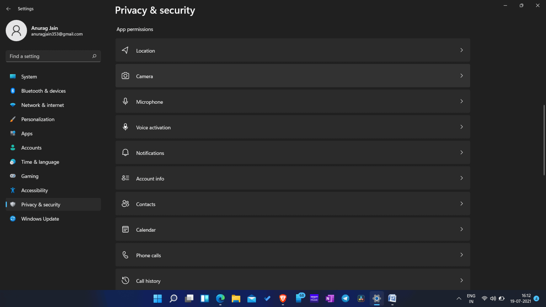Go back using the back arrow
546x307 pixels.
click(x=9, y=9)
